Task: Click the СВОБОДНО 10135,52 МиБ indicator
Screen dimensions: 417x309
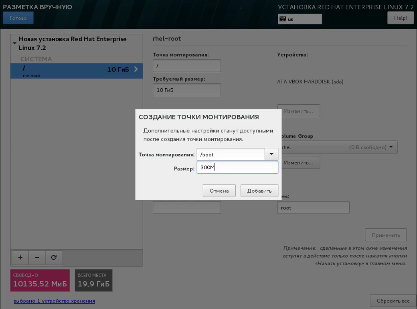Action: click(x=40, y=280)
